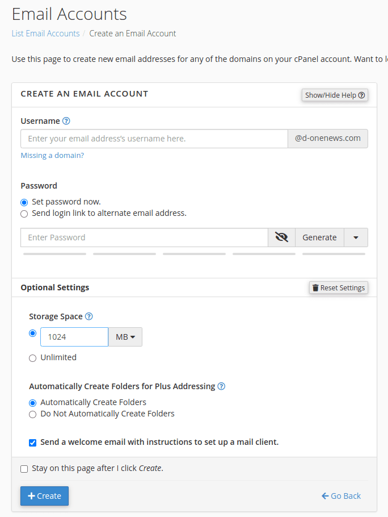Enable Stay on this page after Create

point(24,469)
